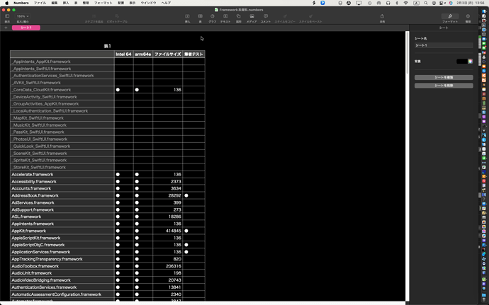Open the 挿入 insert toolbar icon

coord(187,16)
